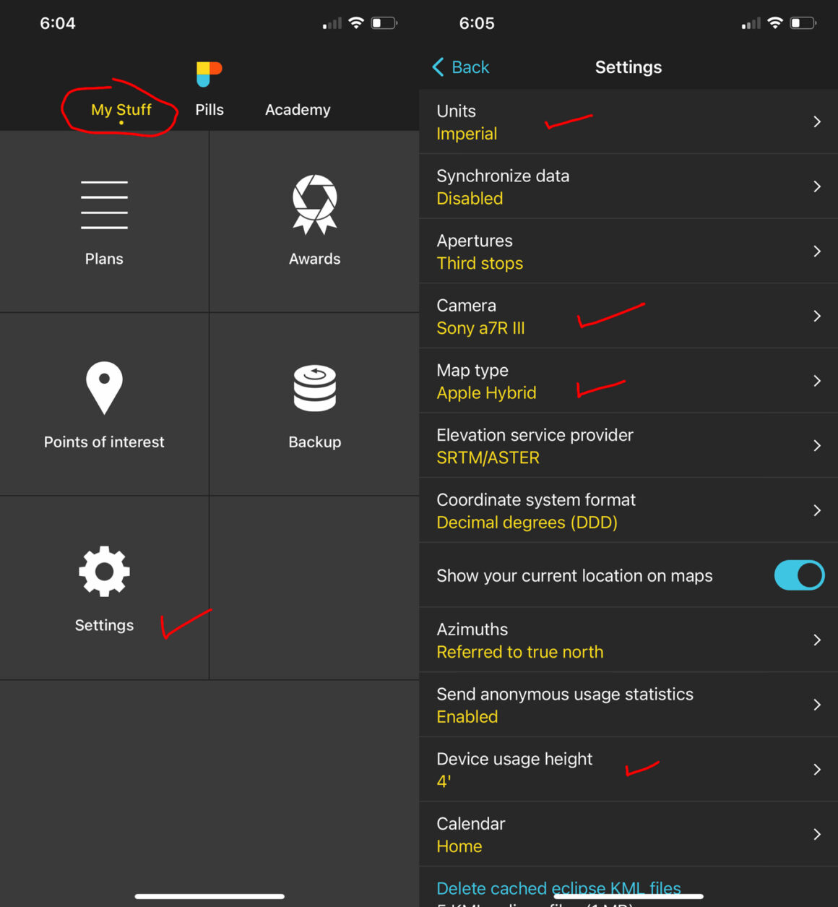Screen dimensions: 838x907
Task: Open Coordinate system format setting
Action: [x=628, y=510]
